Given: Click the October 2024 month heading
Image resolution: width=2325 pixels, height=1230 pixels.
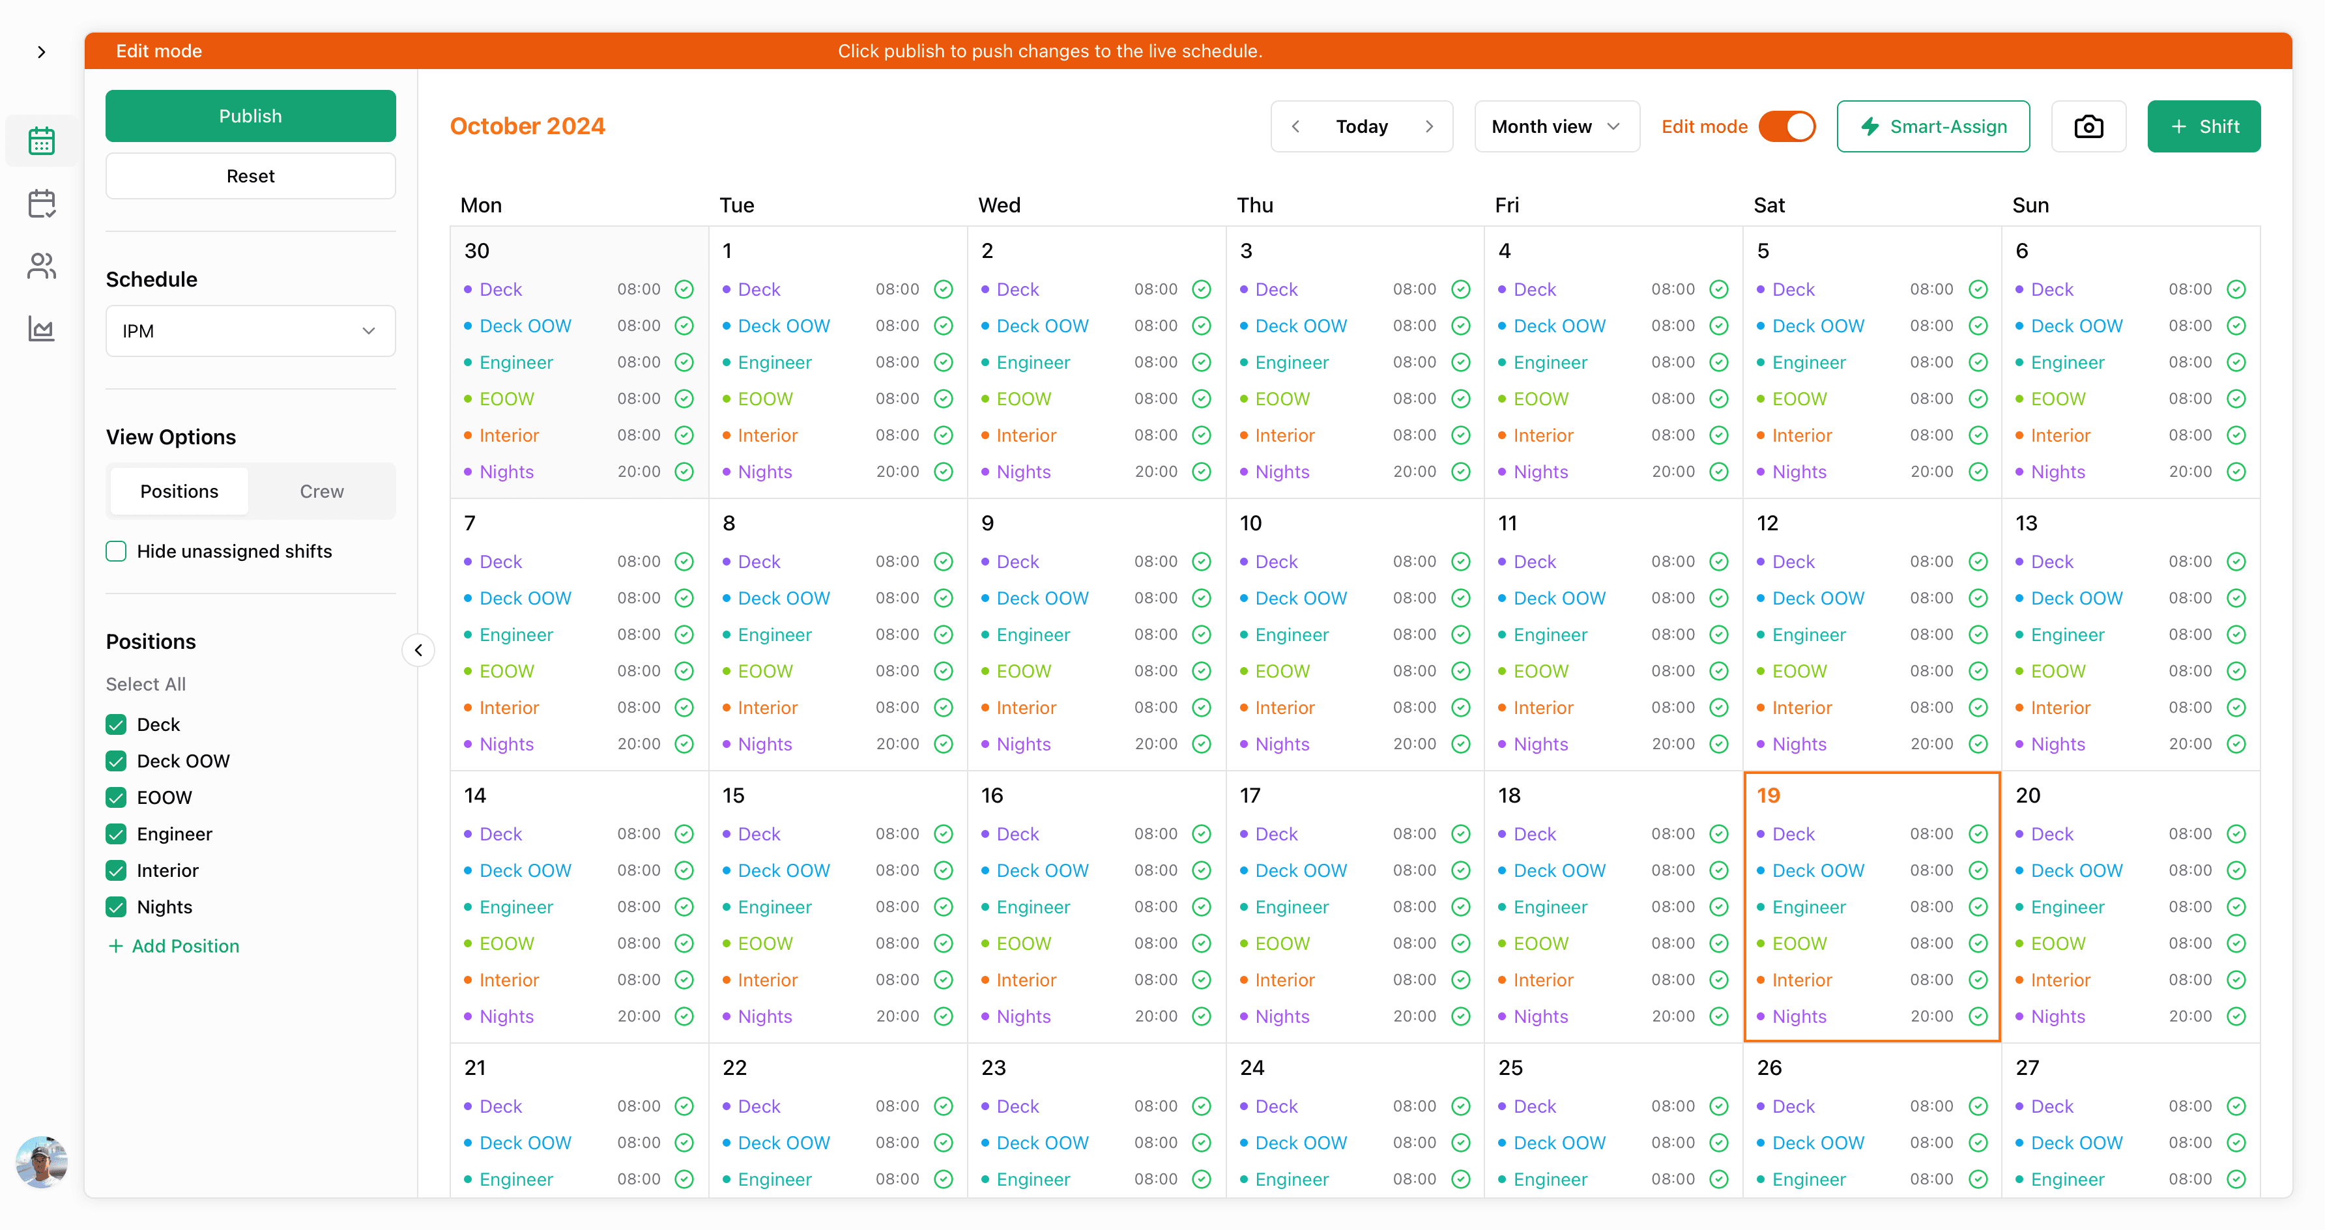Looking at the screenshot, I should click(527, 126).
